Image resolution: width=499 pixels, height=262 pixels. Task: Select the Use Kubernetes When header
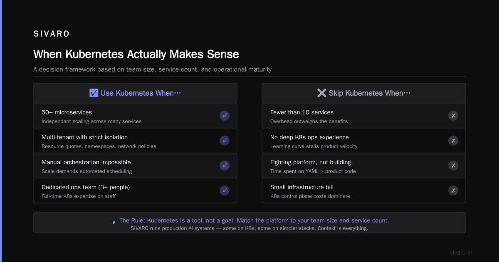[x=135, y=93]
